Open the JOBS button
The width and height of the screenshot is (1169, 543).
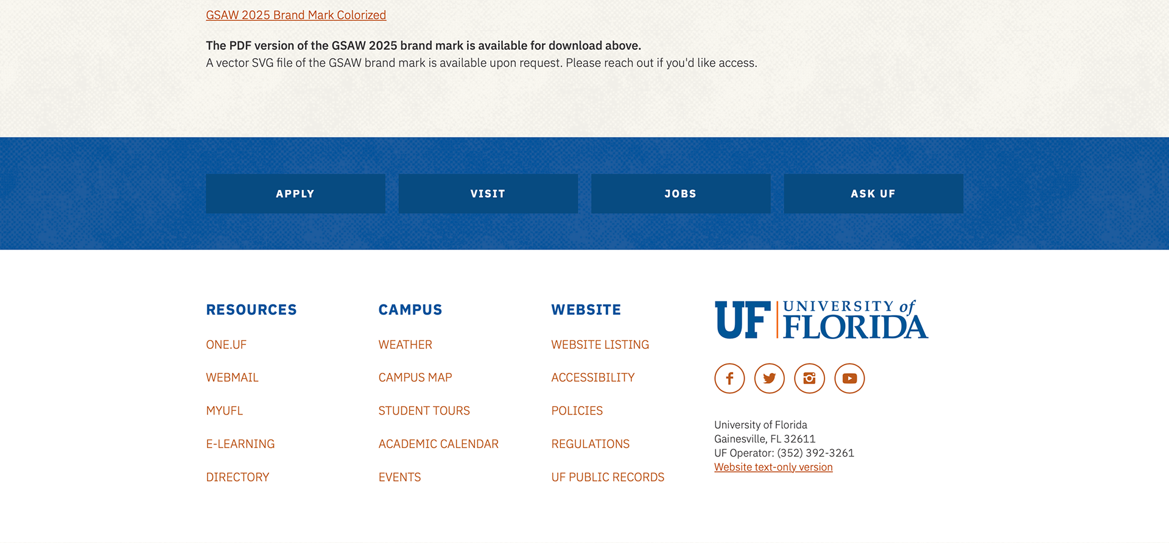click(x=680, y=194)
